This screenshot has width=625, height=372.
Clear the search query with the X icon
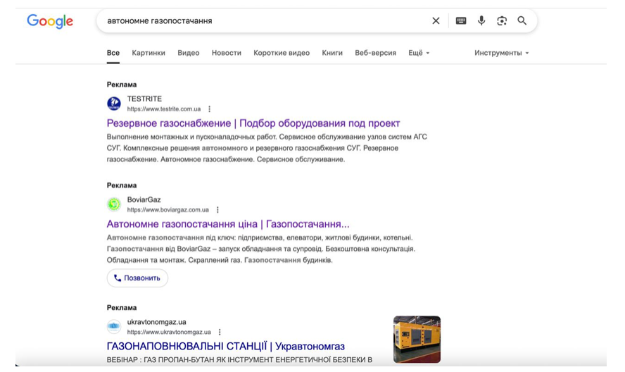pos(436,20)
